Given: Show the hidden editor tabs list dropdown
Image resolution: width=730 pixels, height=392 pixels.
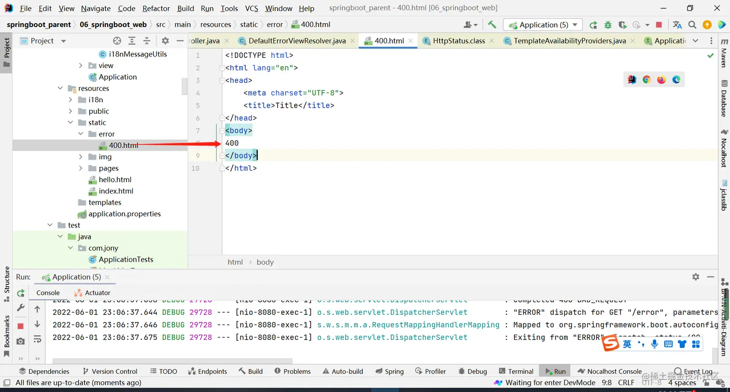Looking at the screenshot, I should pos(695,41).
